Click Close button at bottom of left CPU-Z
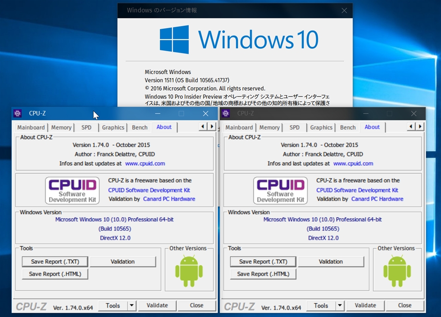Image resolution: width=441 pixels, height=317 pixels. pos(196,305)
